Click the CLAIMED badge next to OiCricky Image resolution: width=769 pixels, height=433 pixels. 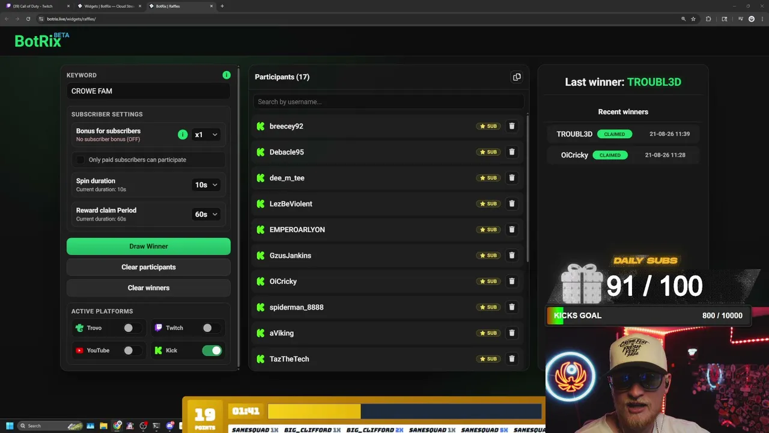610,155
